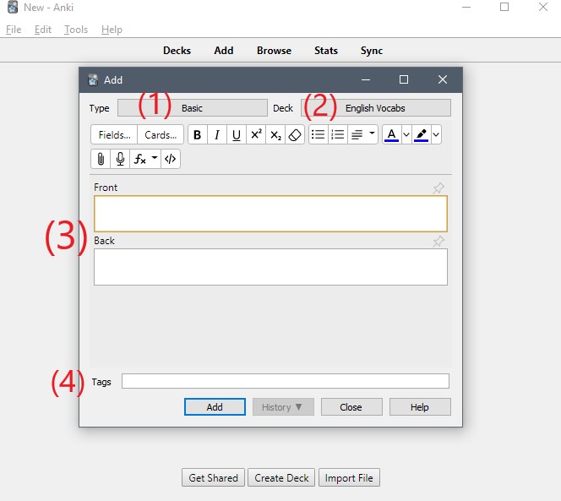Click into the Back text field
Image resolution: width=561 pixels, height=501 pixels.
pyautogui.click(x=270, y=267)
